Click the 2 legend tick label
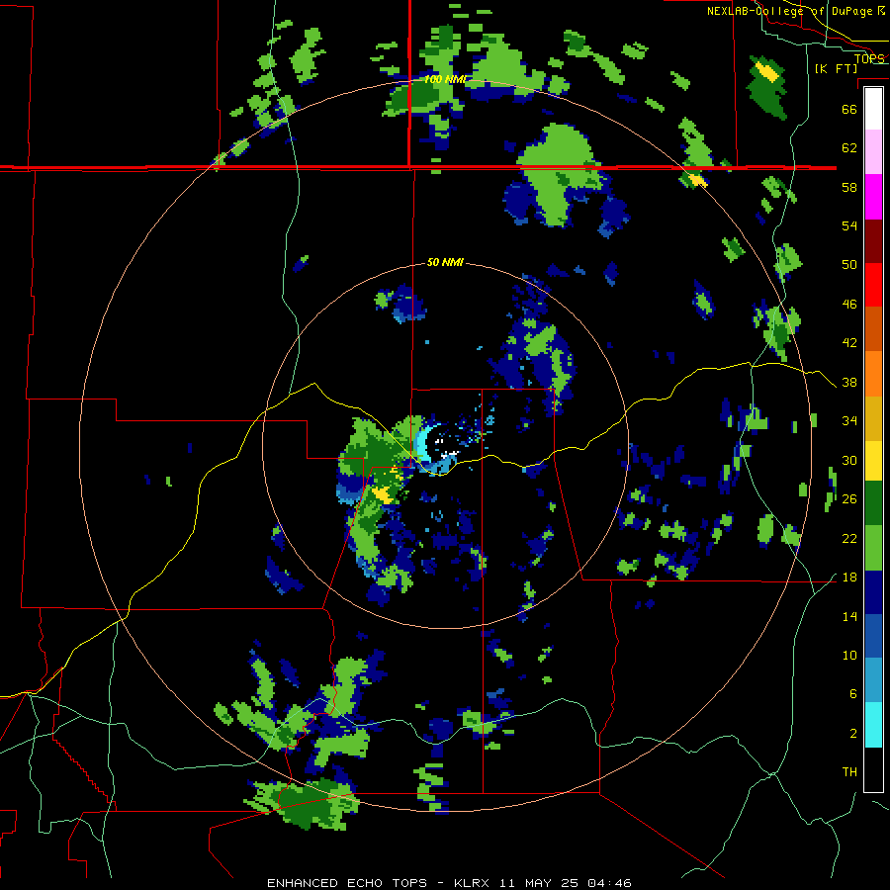 853,734
